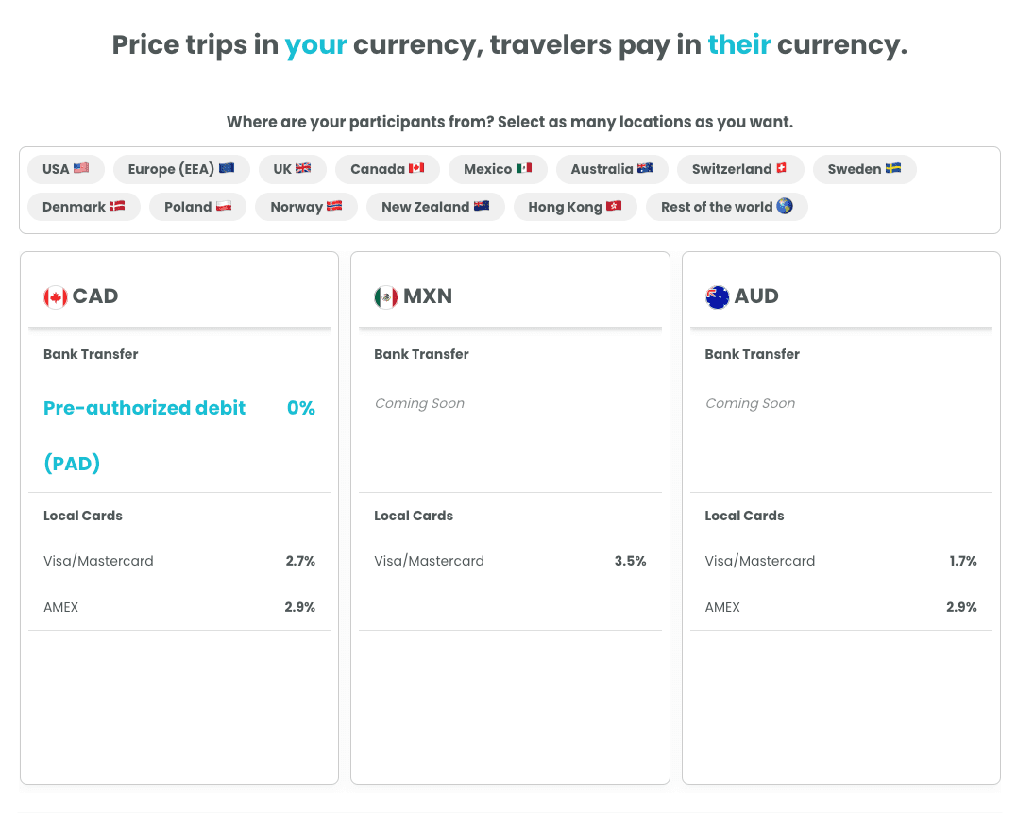
Task: Deselect the Canada location chip
Action: coord(387,169)
